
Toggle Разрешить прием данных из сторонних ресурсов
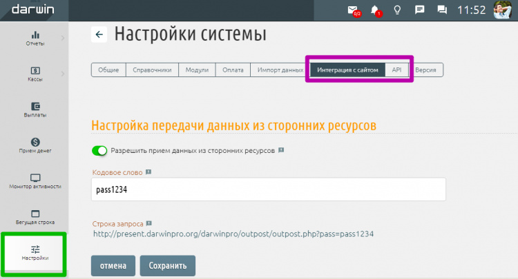click(100, 150)
